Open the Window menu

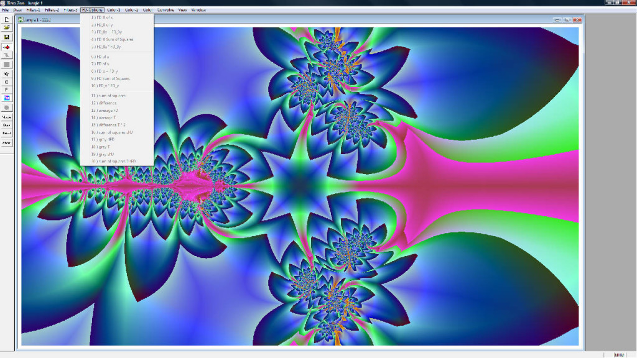tap(198, 11)
